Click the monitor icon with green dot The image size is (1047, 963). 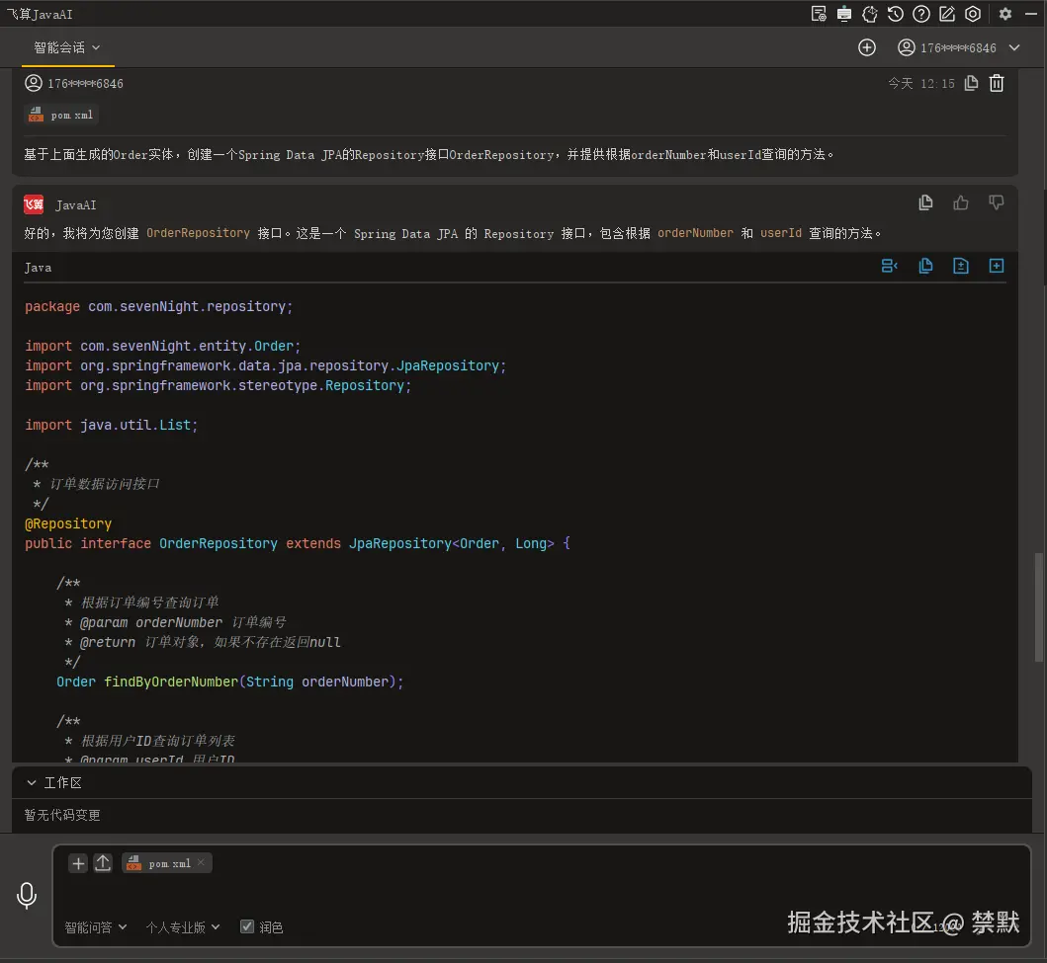point(844,14)
